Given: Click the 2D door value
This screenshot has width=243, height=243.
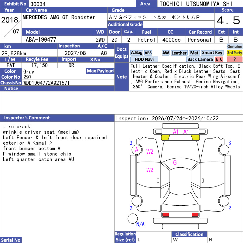Looking at the screenshot, I should click(x=115, y=40).
